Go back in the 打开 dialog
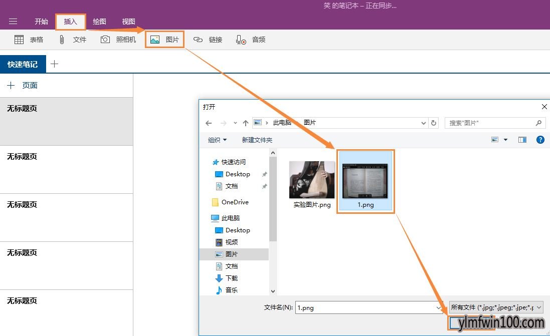This screenshot has width=550, height=336. point(209,123)
